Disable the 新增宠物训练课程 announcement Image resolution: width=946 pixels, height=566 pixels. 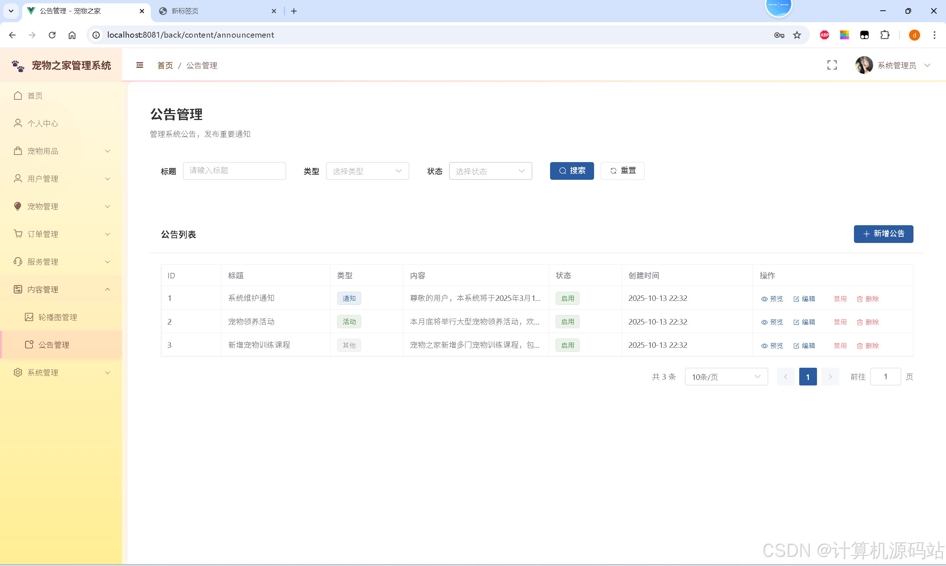(840, 346)
